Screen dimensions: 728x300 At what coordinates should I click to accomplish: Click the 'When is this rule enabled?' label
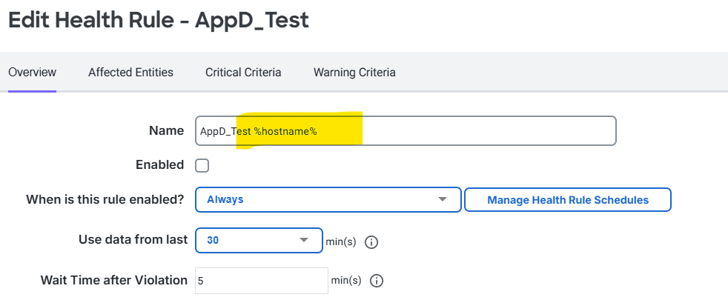105,199
